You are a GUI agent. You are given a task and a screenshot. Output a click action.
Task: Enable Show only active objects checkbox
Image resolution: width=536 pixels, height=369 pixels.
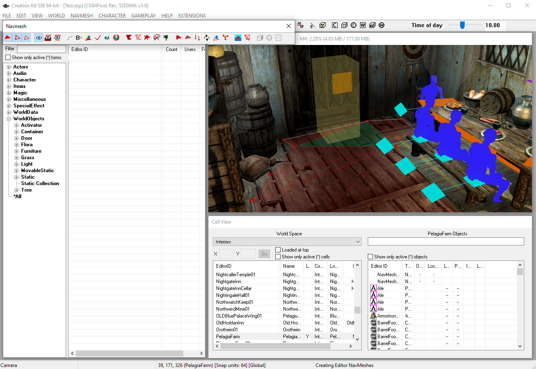point(371,257)
